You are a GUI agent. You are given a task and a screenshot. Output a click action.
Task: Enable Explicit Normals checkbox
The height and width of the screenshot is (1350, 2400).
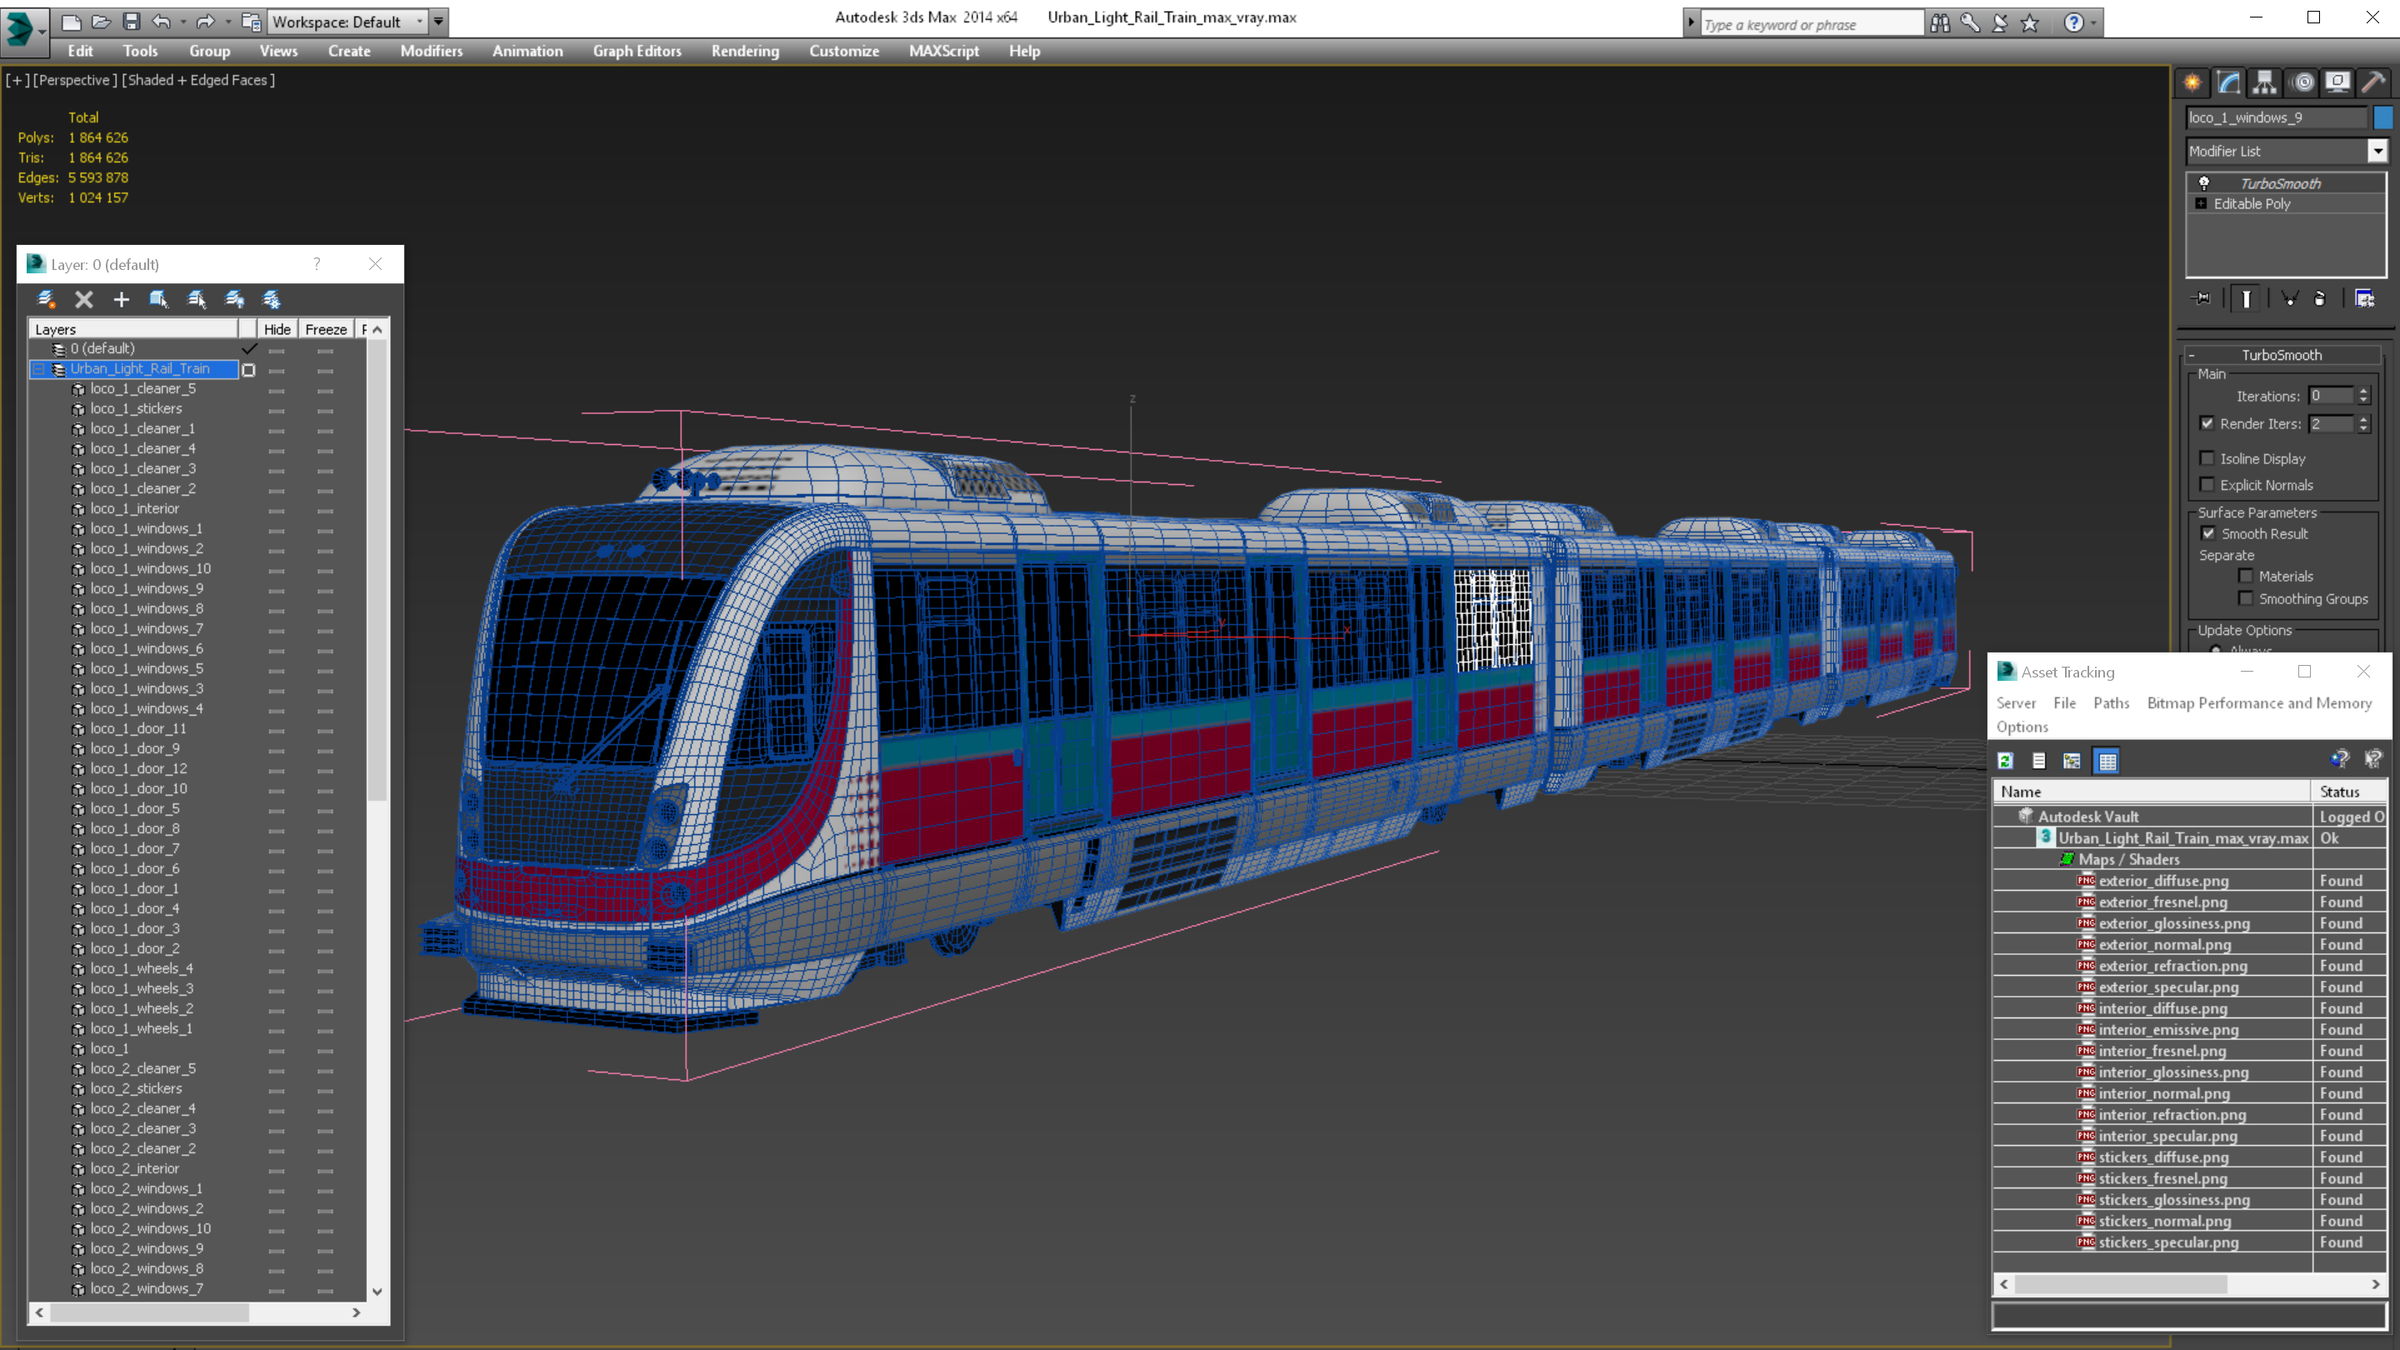2206,484
